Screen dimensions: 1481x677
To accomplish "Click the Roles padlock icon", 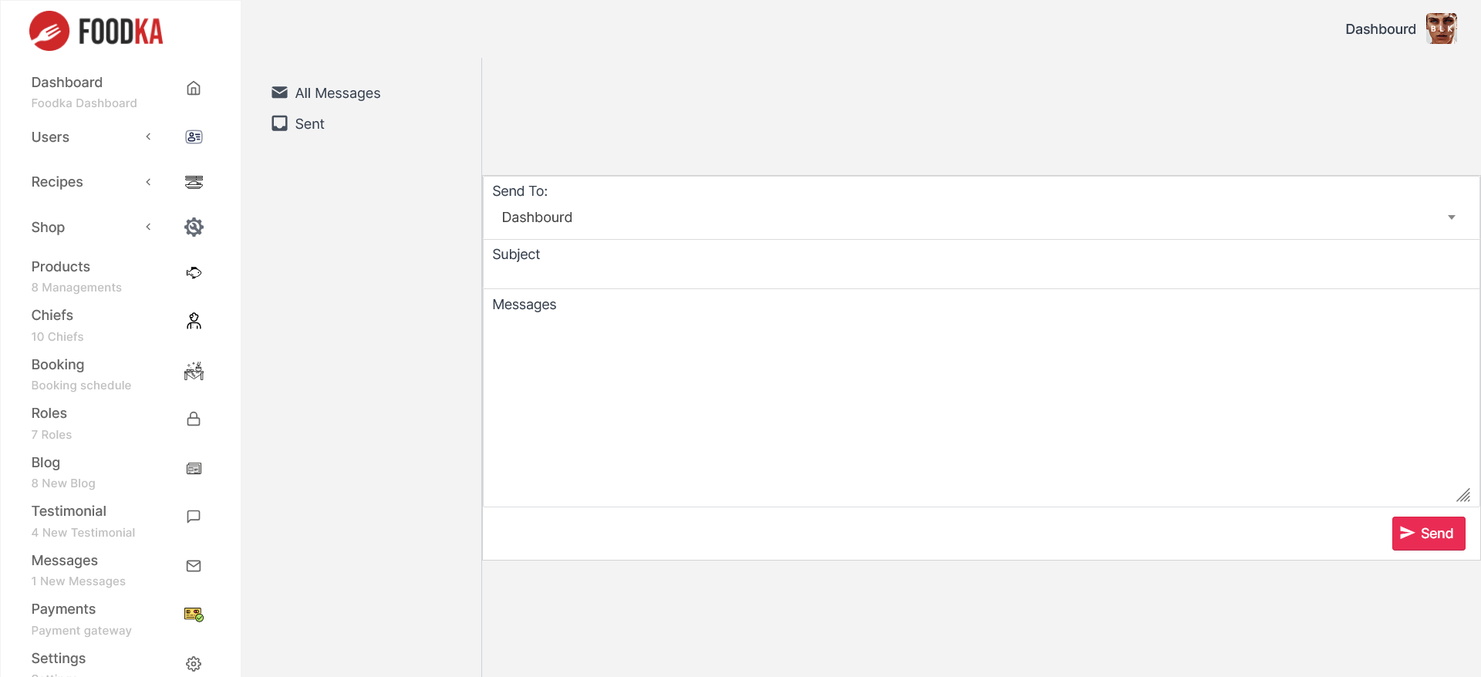I will 194,419.
